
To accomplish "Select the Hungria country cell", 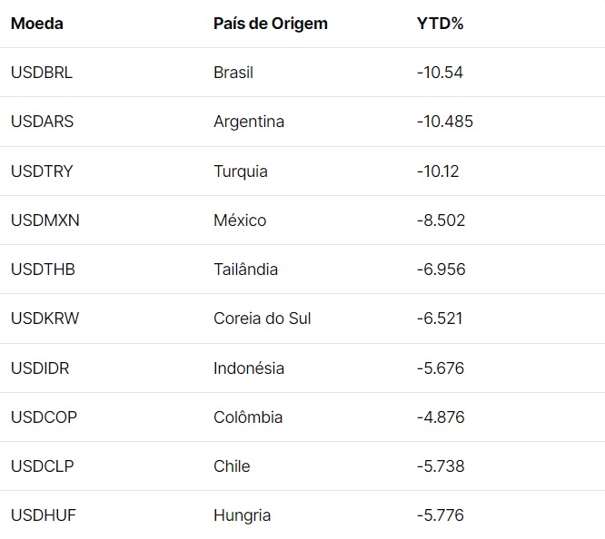I will tap(242, 515).
